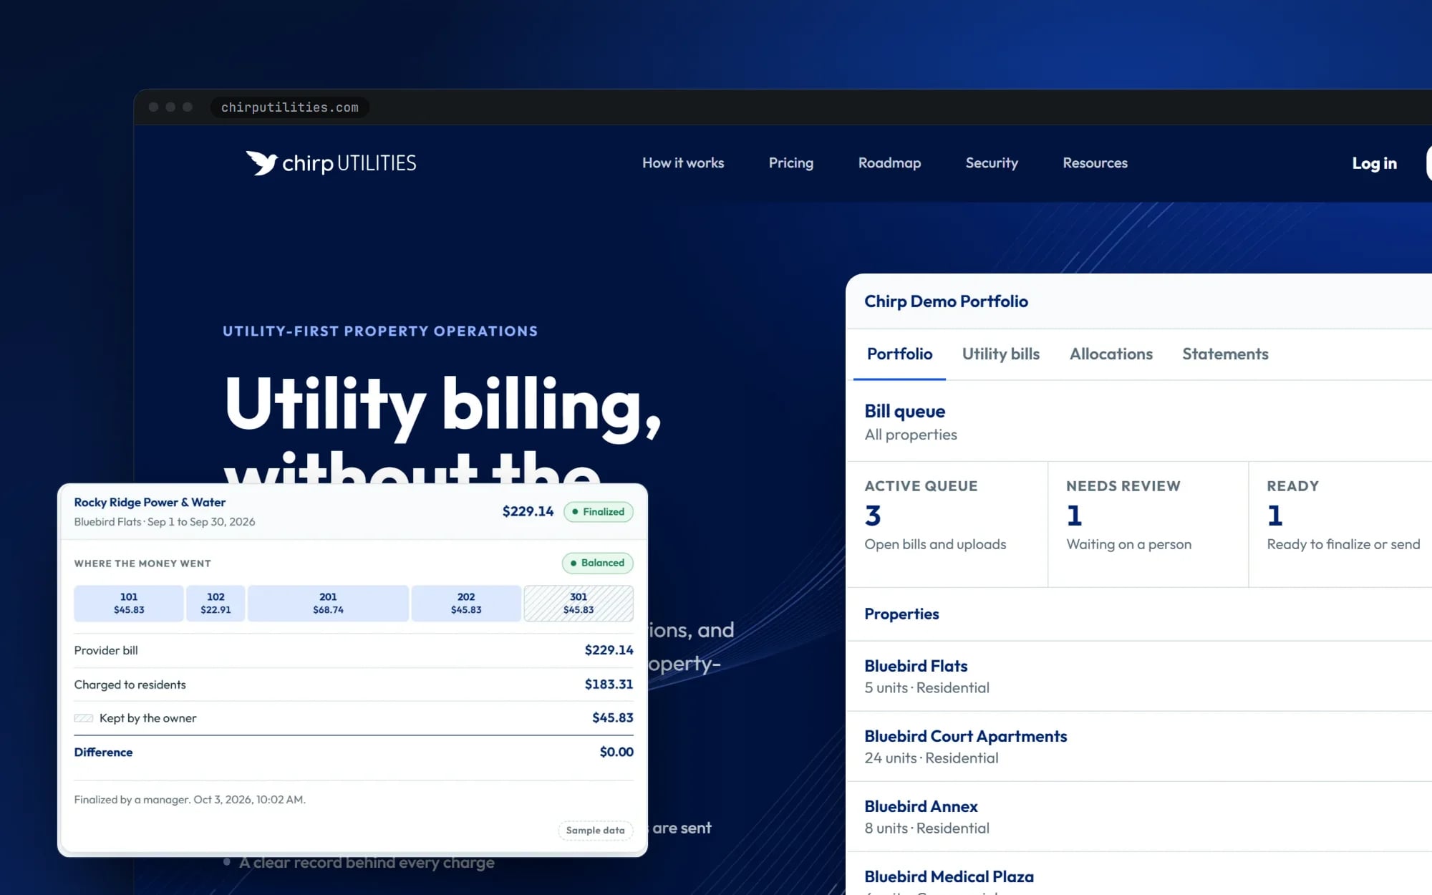Click the hatched Kept by the owner icon

click(x=84, y=718)
